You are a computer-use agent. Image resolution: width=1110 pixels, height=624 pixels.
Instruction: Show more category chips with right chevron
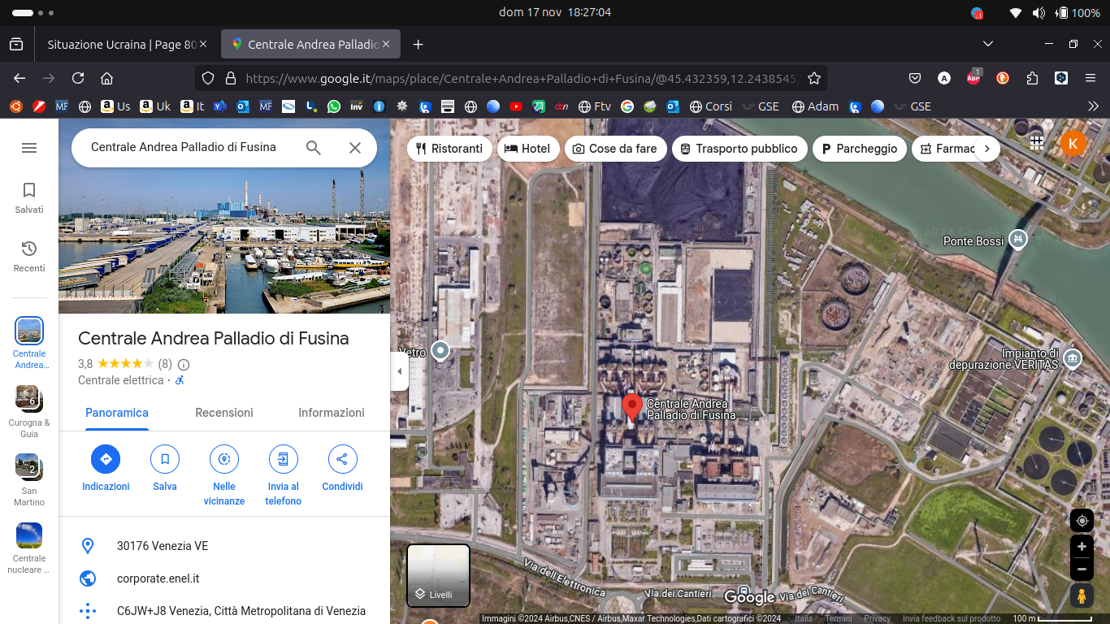coord(987,149)
